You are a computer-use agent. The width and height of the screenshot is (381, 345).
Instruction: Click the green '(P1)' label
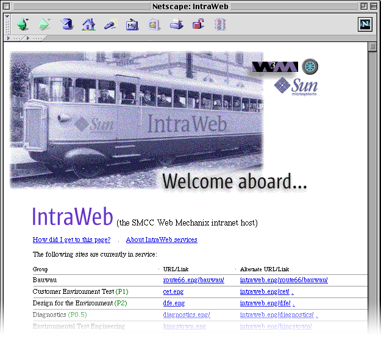coord(122,291)
